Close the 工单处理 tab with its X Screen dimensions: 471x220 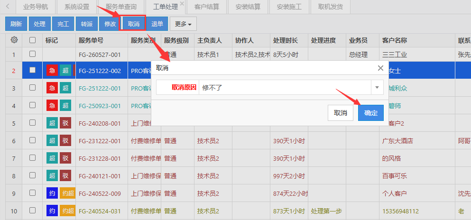[182, 3]
